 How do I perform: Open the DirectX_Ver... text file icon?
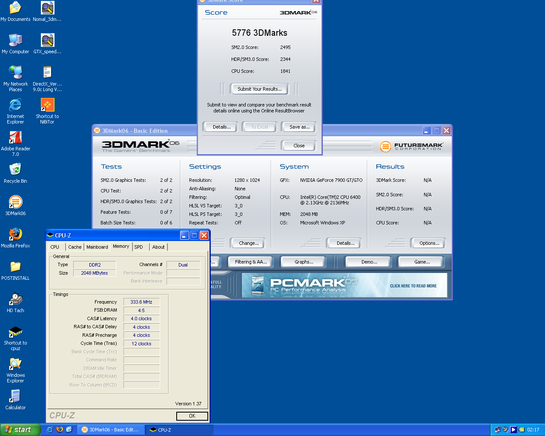click(x=47, y=79)
